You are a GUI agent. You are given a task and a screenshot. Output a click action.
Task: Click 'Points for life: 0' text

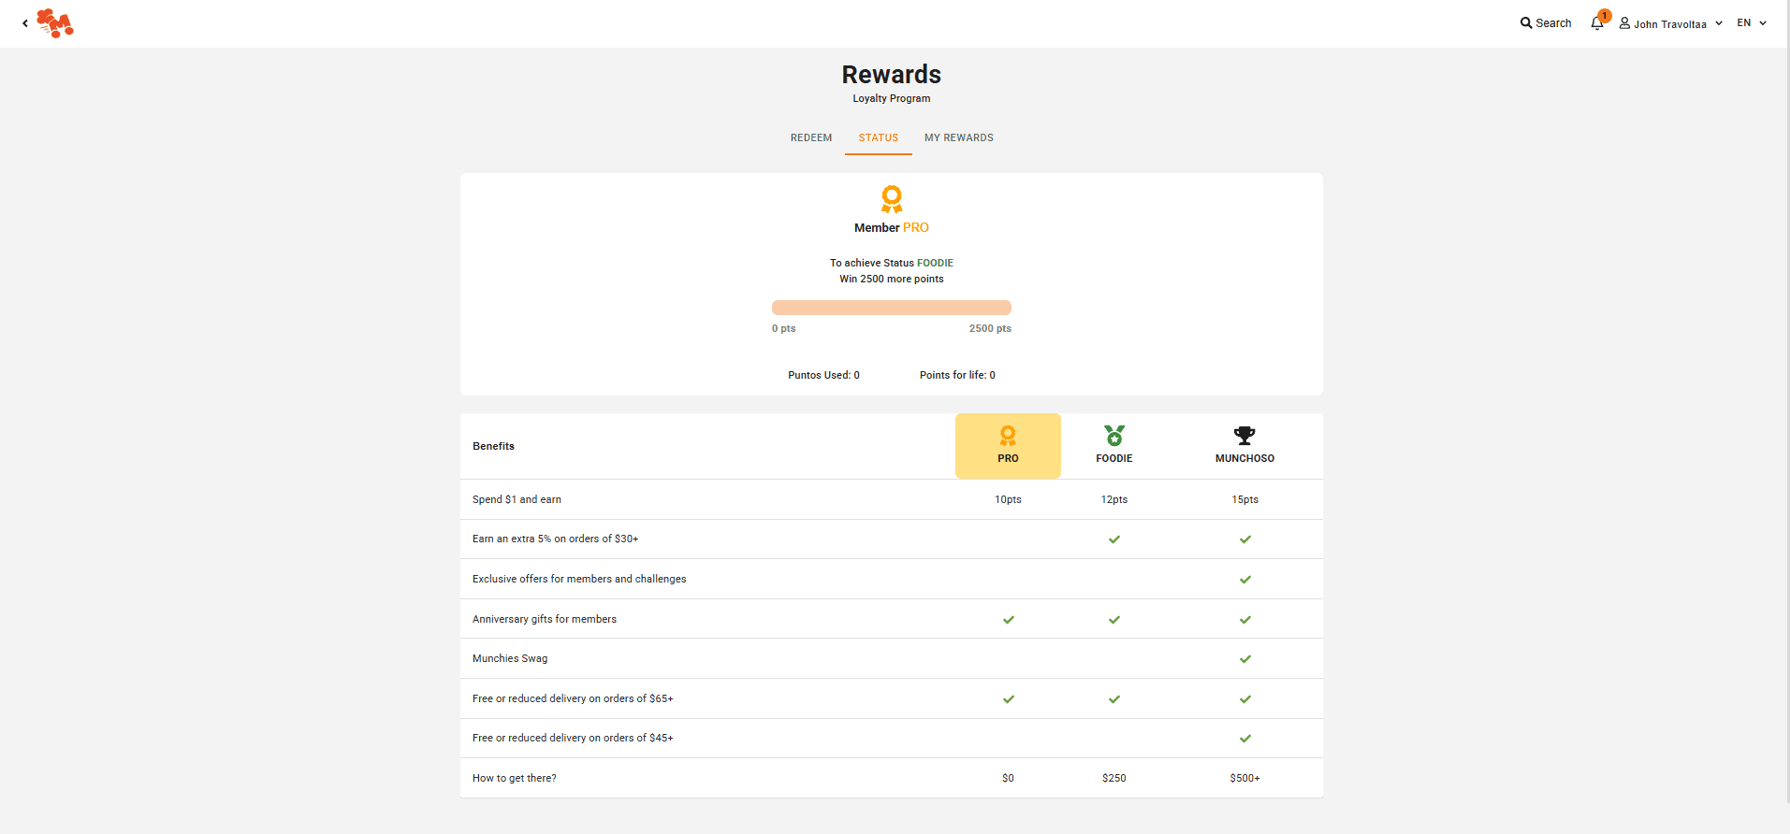tap(957, 375)
